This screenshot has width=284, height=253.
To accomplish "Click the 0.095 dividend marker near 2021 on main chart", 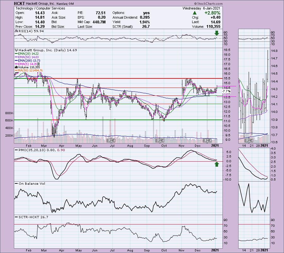I will [207, 141].
